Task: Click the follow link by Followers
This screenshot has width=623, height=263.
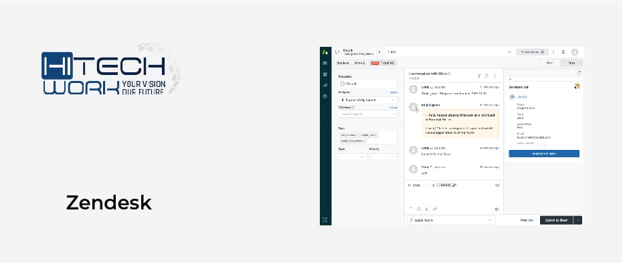Action: pyautogui.click(x=393, y=107)
